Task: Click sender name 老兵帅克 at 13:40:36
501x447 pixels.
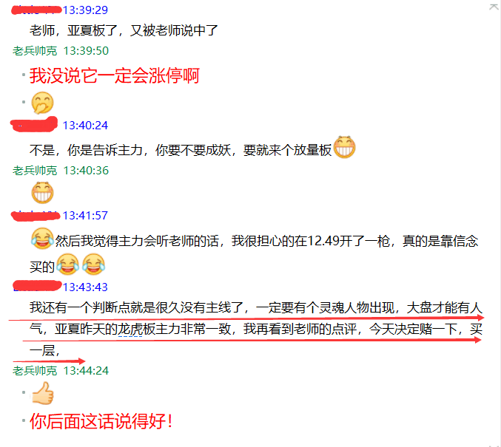Action: (x=35, y=171)
